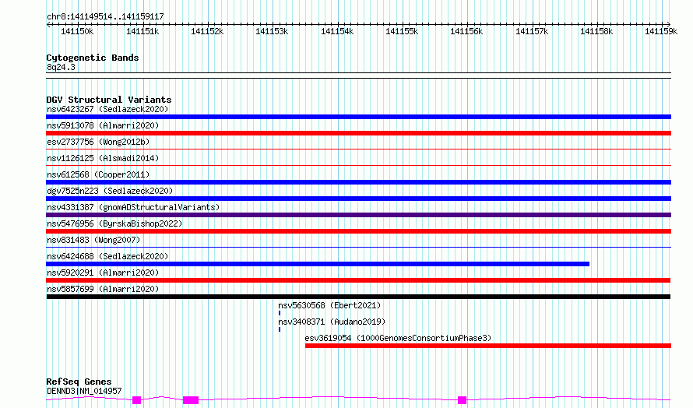Image resolution: width=693 pixels, height=408 pixels.
Task: Click the RefSeq Genes track title
Action: (79, 382)
